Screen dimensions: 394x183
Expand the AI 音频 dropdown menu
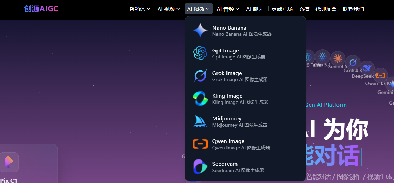point(228,9)
